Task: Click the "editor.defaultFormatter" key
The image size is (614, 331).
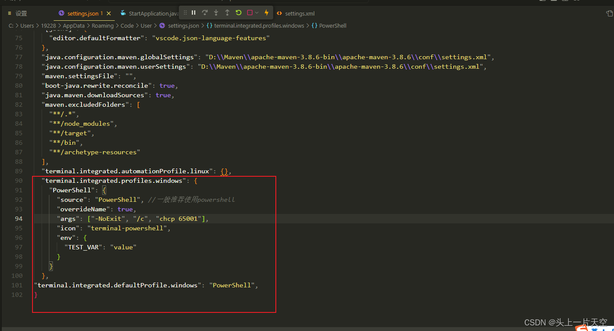Action: click(x=97, y=38)
